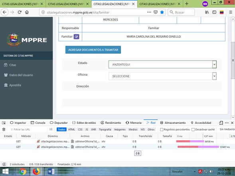Pause network recording button

[x=51, y=129]
